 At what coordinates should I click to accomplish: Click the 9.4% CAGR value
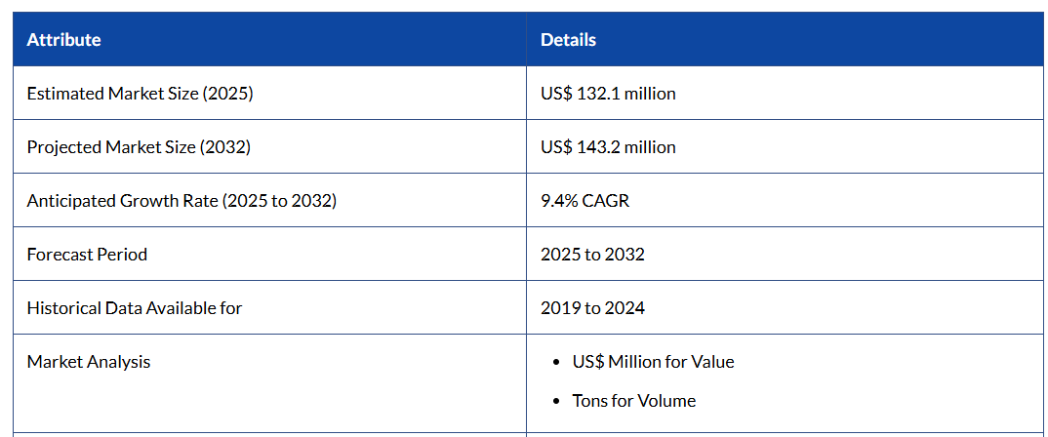point(584,201)
